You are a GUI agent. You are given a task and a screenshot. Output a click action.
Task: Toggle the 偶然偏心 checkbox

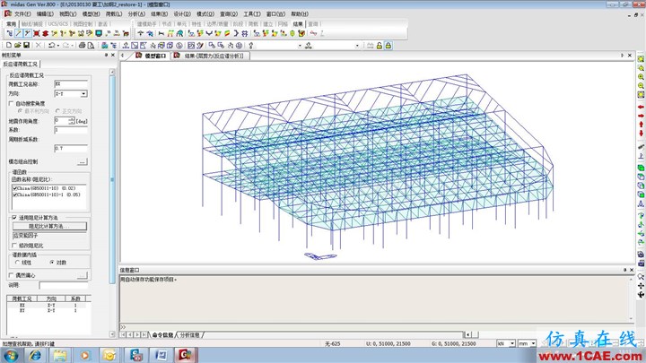[x=12, y=275]
